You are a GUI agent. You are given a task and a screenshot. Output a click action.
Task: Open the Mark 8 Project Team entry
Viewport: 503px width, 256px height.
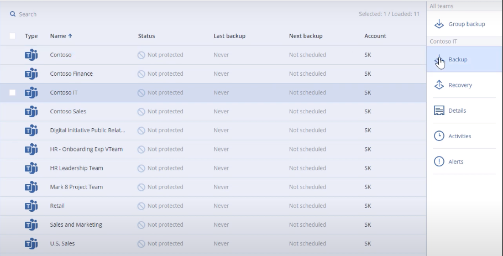coord(76,187)
